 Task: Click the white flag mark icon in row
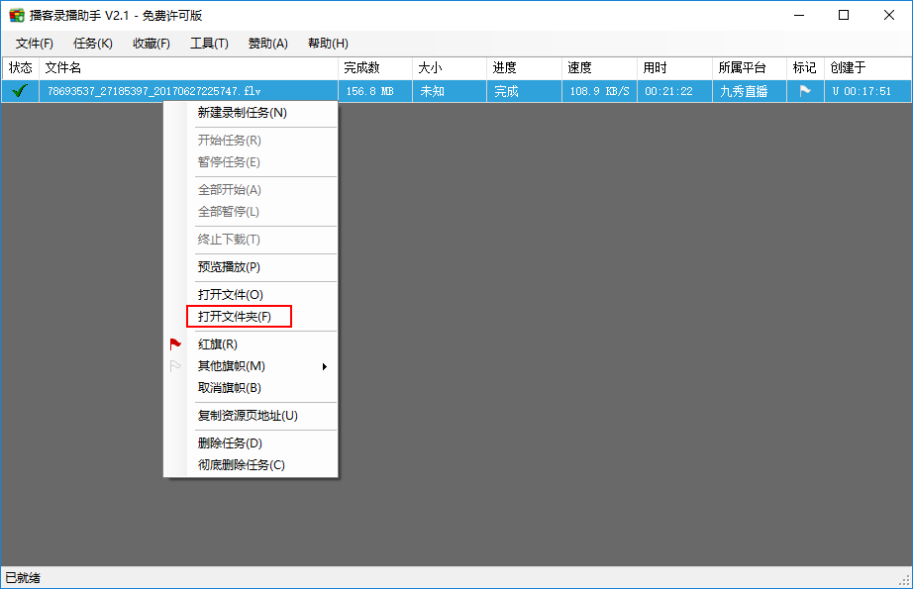(805, 91)
